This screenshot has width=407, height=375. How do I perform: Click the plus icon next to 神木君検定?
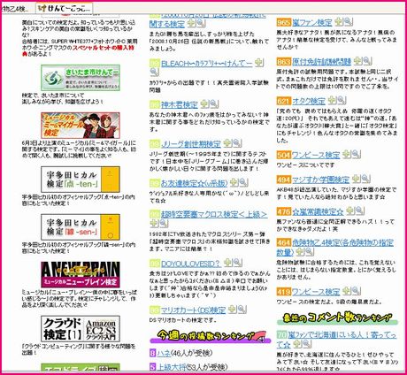[204, 103]
